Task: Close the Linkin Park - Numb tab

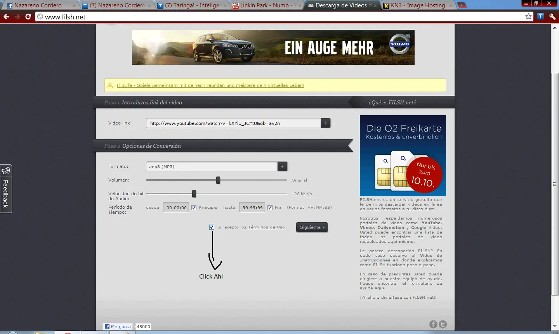Action: click(300, 6)
